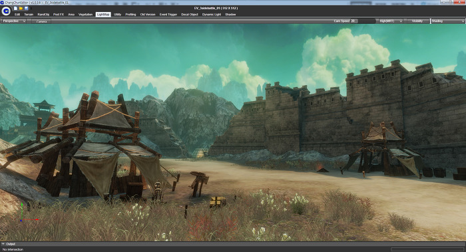Switch to the Terrain tab
466x252 pixels.
tap(29, 15)
